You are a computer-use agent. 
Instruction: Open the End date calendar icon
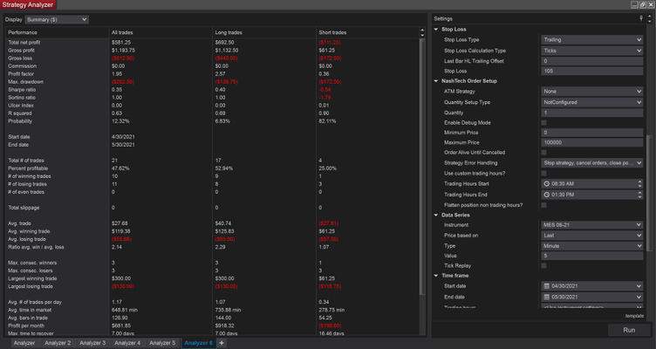point(546,296)
